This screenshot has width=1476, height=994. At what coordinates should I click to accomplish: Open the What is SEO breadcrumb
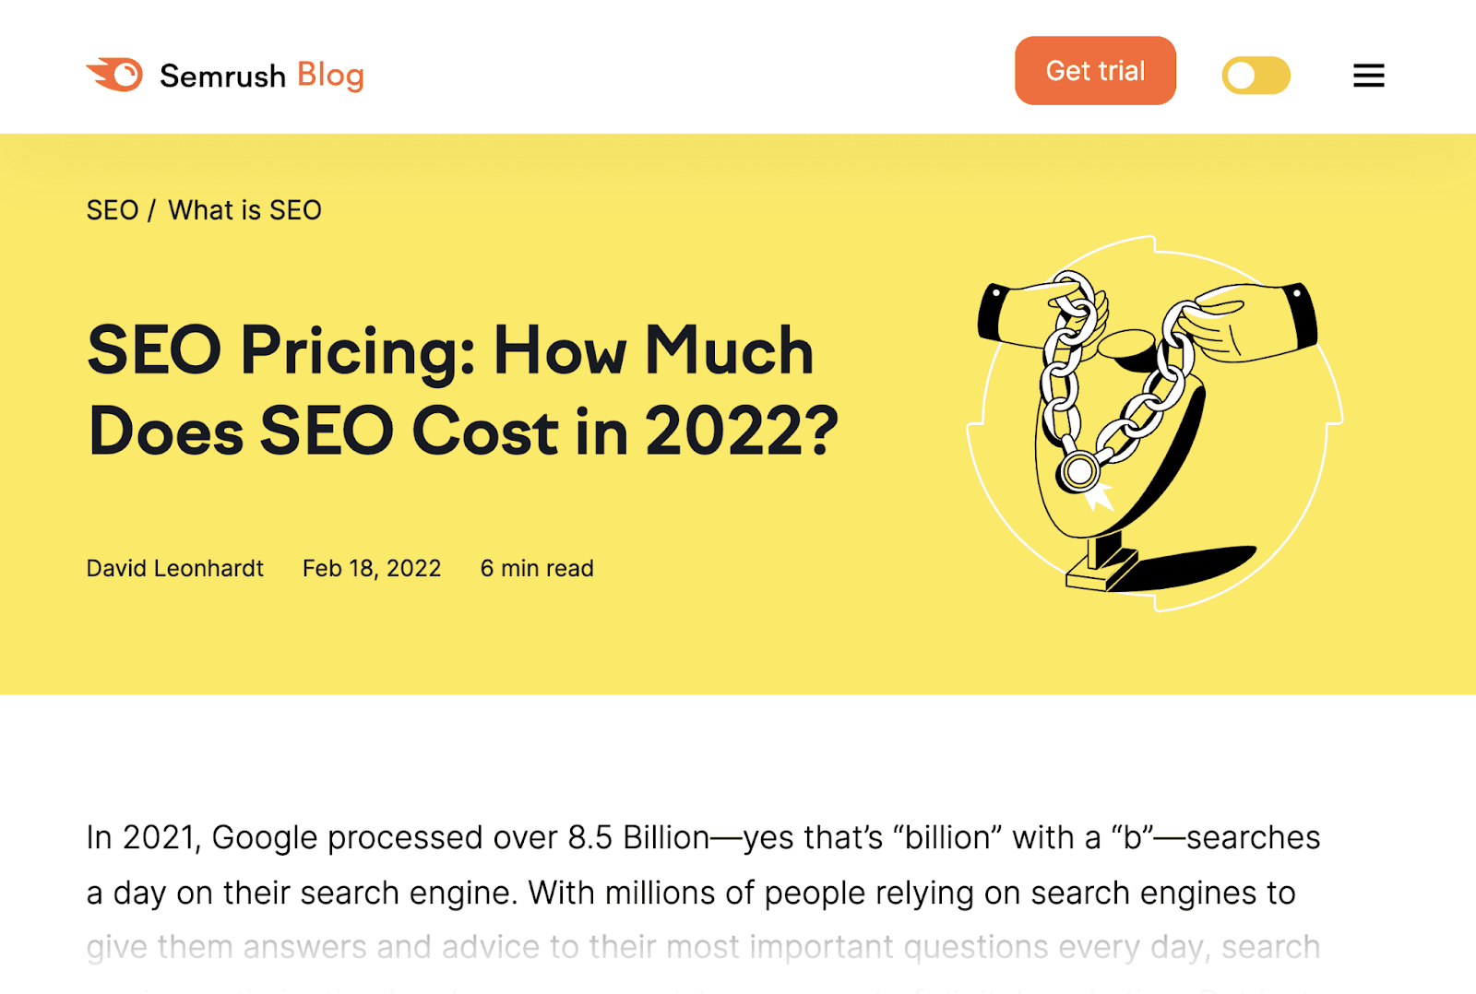coord(244,210)
